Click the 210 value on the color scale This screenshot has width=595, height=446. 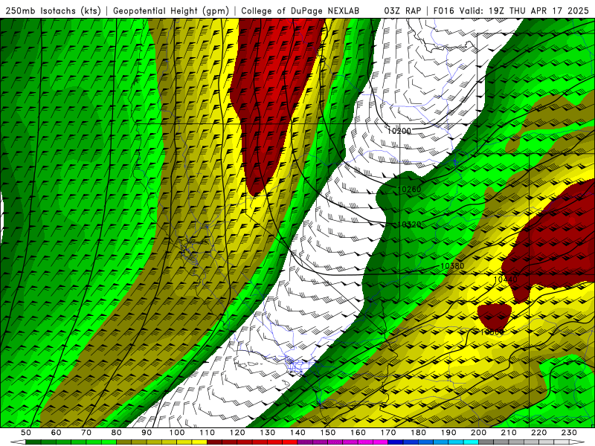(509, 433)
